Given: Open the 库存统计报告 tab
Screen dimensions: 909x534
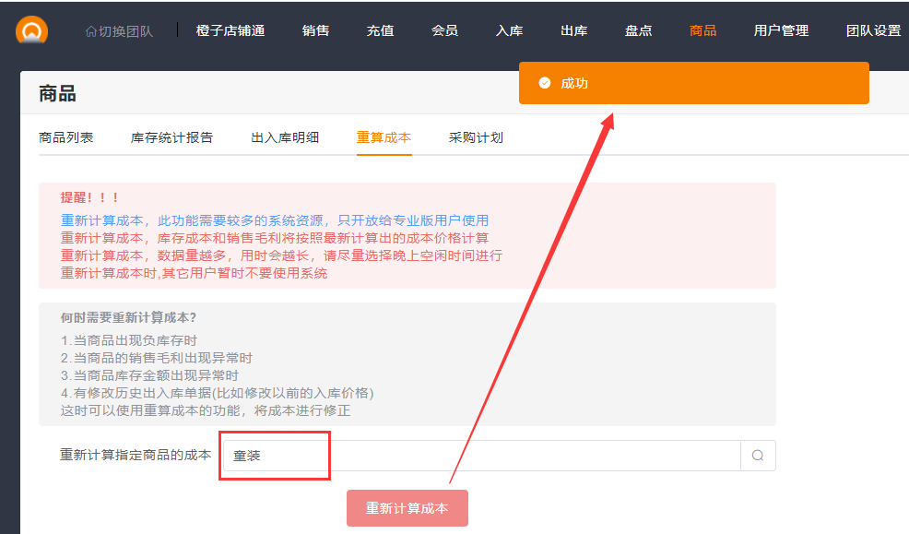Looking at the screenshot, I should 172,137.
